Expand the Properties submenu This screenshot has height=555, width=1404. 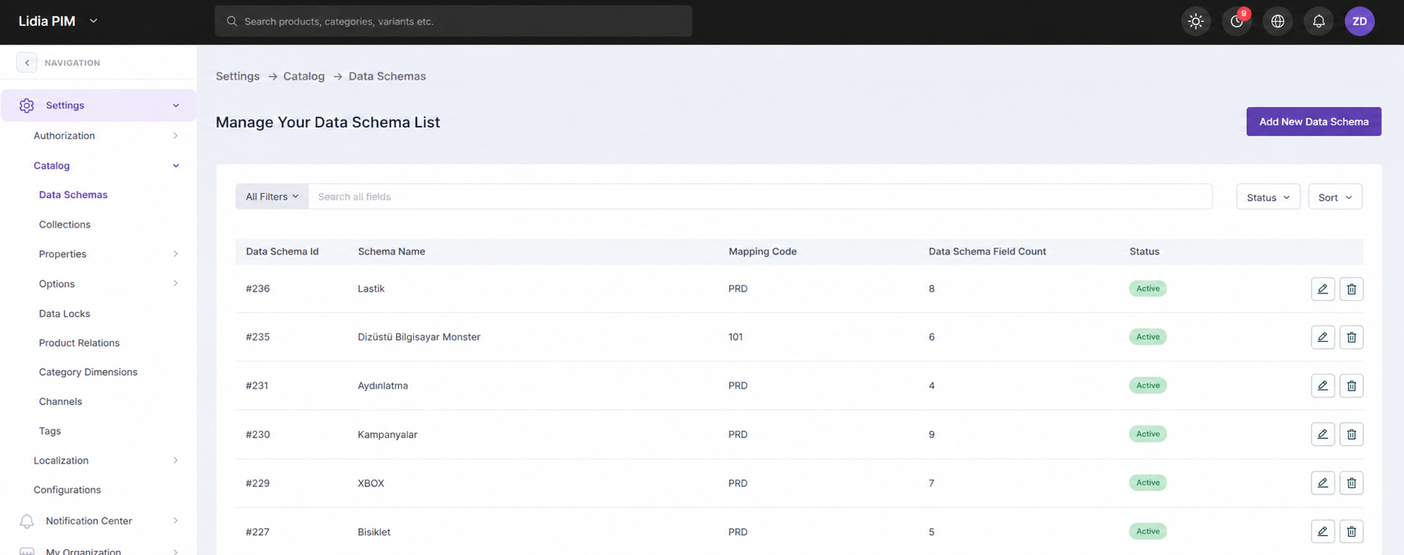[175, 254]
